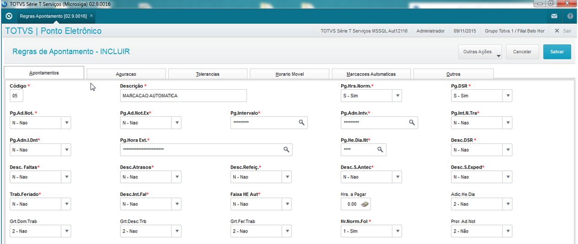The height and width of the screenshot is (244, 578).
Task: Expand Pror. Ad.Not dropdown
Action: 507,231
